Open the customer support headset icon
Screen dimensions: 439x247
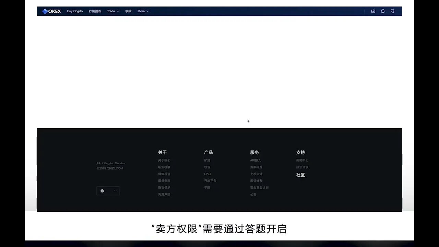point(392,11)
